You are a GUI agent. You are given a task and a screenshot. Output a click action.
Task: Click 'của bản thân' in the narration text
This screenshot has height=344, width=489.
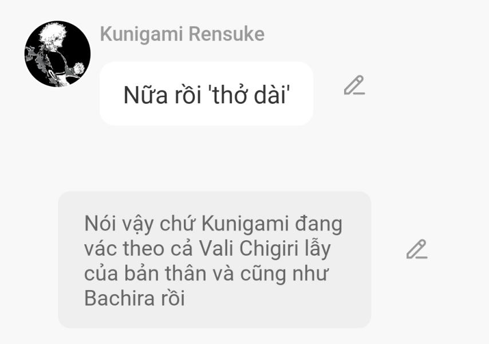pyautogui.click(x=145, y=273)
